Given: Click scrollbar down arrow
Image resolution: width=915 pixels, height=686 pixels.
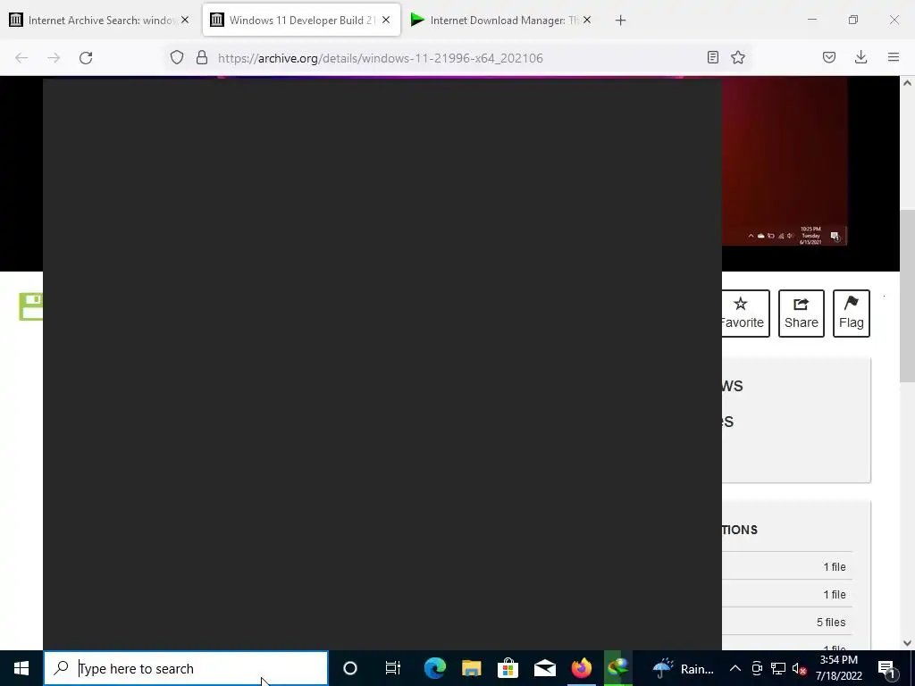Looking at the screenshot, I should [908, 643].
